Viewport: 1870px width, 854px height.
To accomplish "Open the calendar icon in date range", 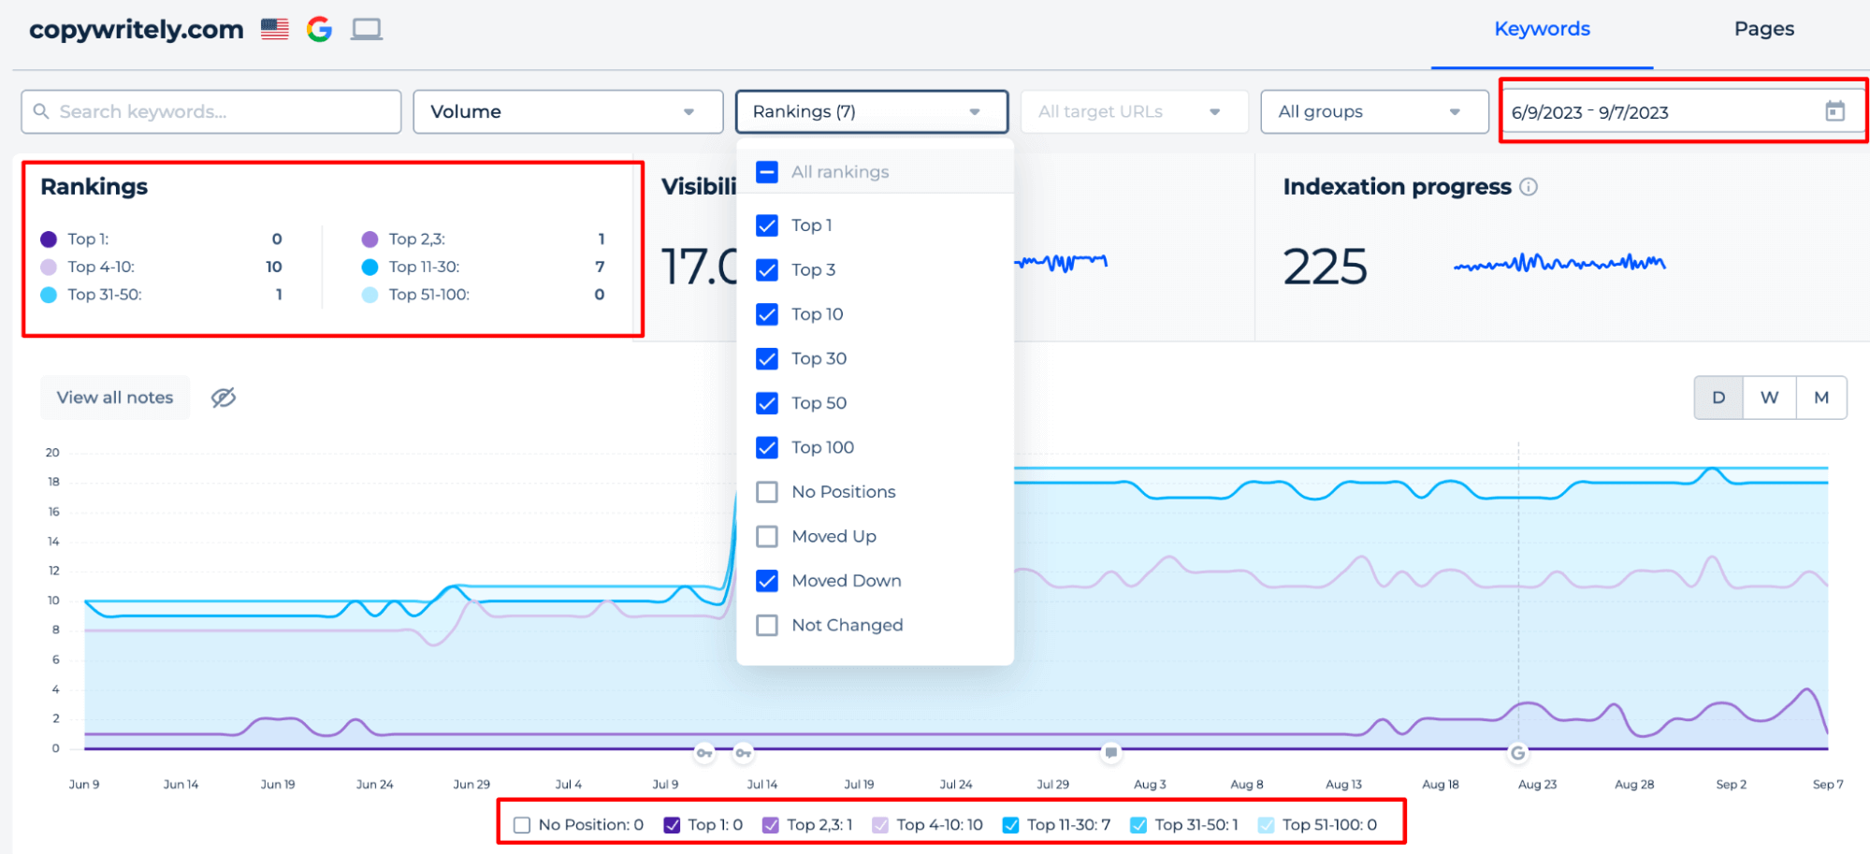I will [x=1834, y=111].
